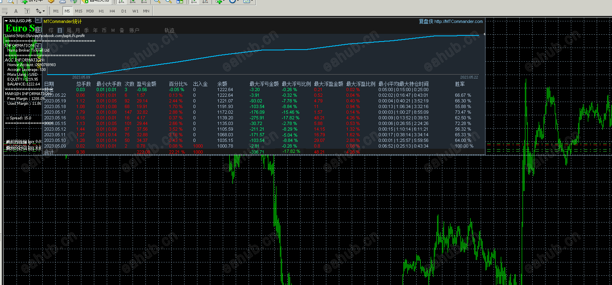The height and width of the screenshot is (285, 612).
Task: Switch chart to M1 timeframe
Action: (x=56, y=11)
